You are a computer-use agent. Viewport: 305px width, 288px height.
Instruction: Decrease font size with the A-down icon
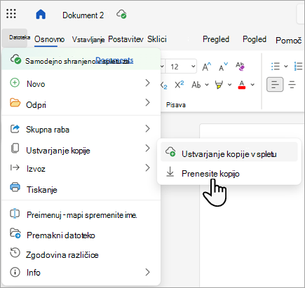point(223,67)
